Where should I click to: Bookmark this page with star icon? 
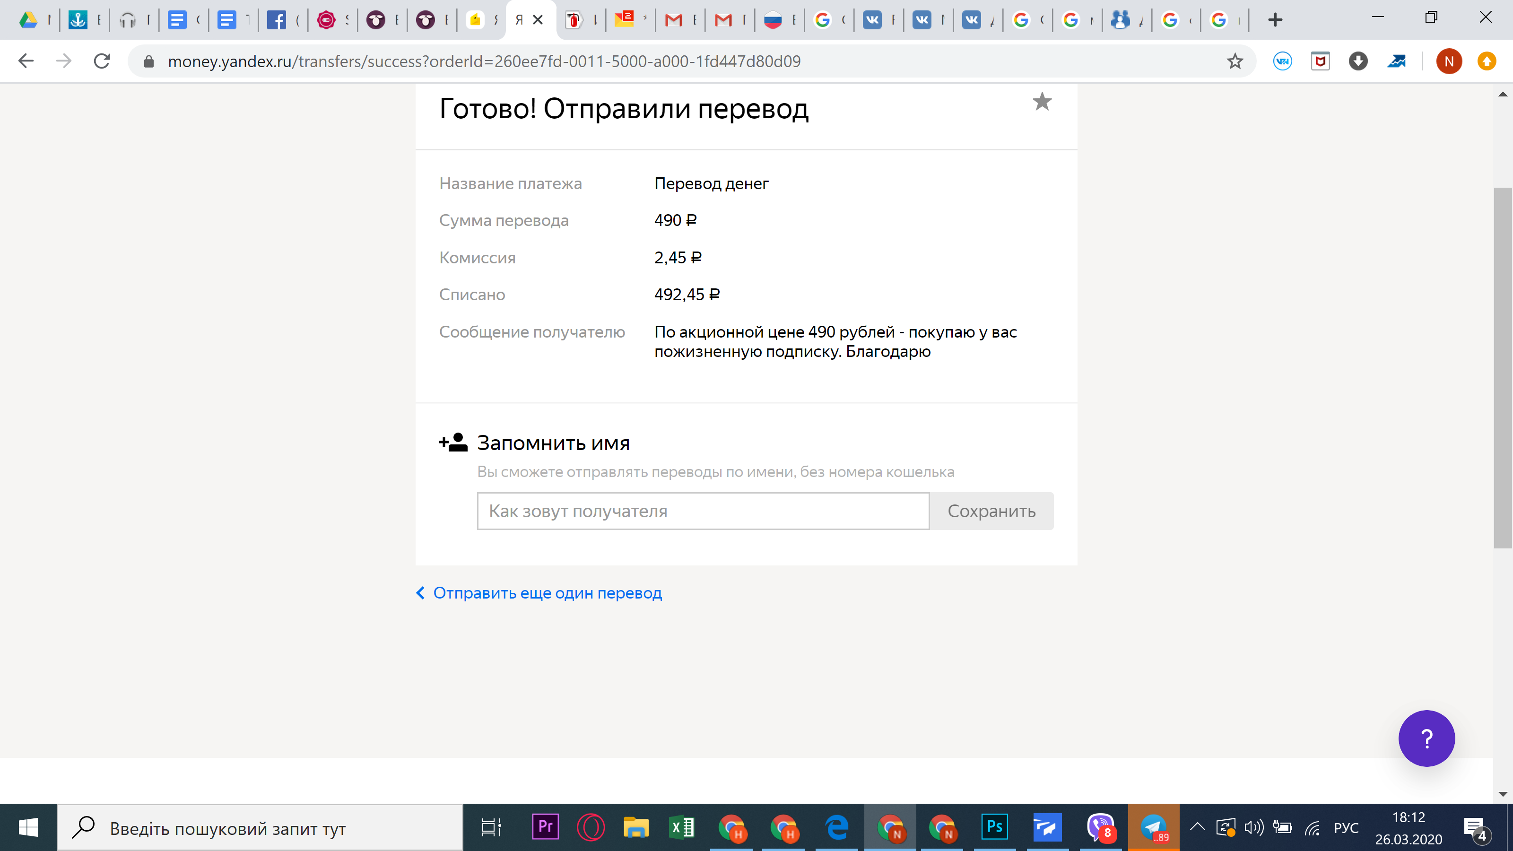pyautogui.click(x=1235, y=61)
